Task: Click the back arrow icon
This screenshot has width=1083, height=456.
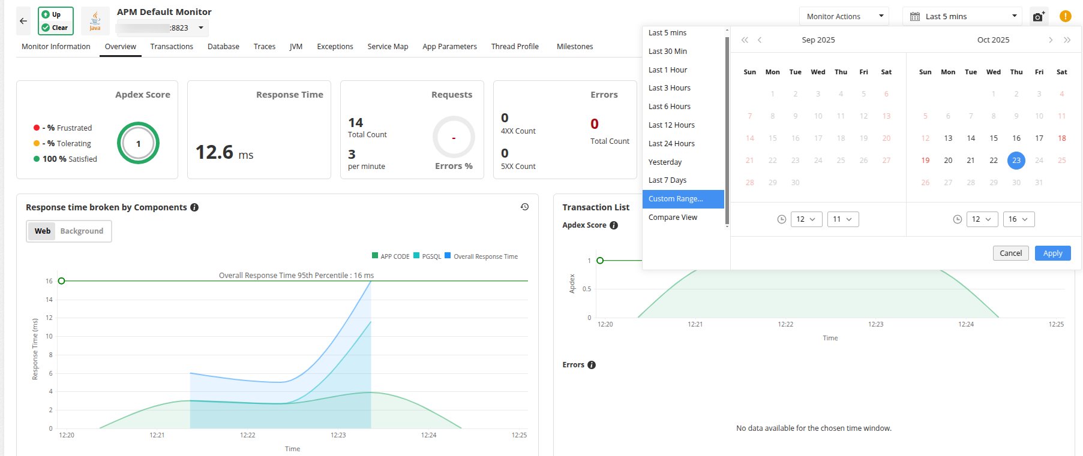Action: tap(23, 21)
